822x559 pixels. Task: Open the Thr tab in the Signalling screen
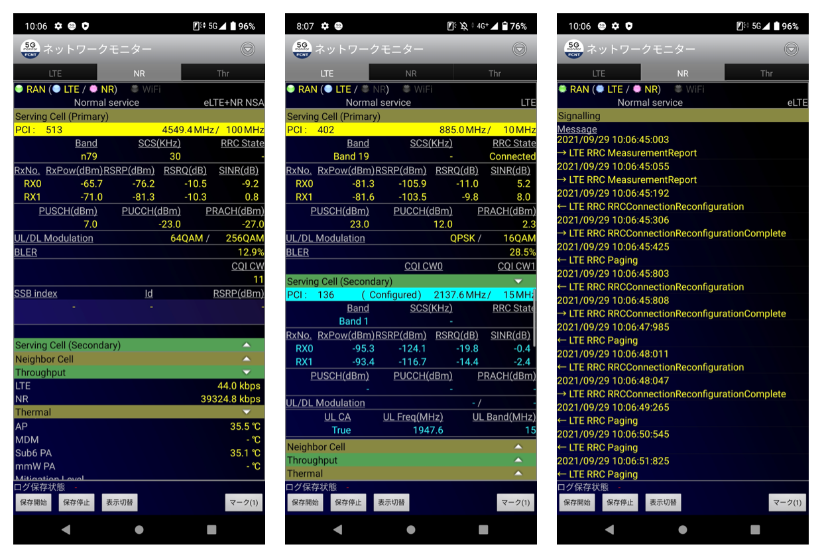[766, 73]
